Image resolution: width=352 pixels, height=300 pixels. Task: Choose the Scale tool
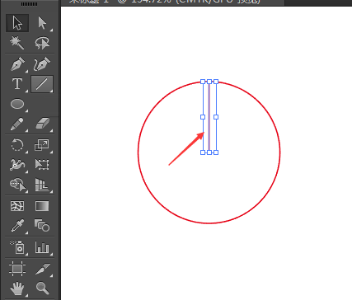[x=42, y=145]
